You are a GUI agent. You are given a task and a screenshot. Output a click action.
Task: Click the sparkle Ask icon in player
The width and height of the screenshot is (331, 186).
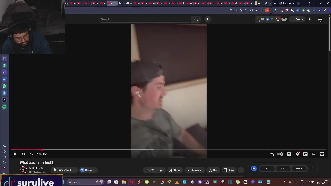[272, 154]
